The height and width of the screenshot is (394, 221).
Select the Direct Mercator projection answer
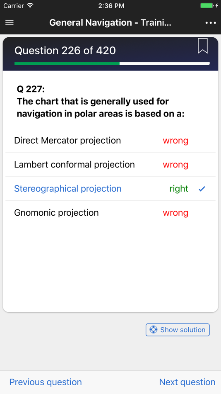coord(110,141)
